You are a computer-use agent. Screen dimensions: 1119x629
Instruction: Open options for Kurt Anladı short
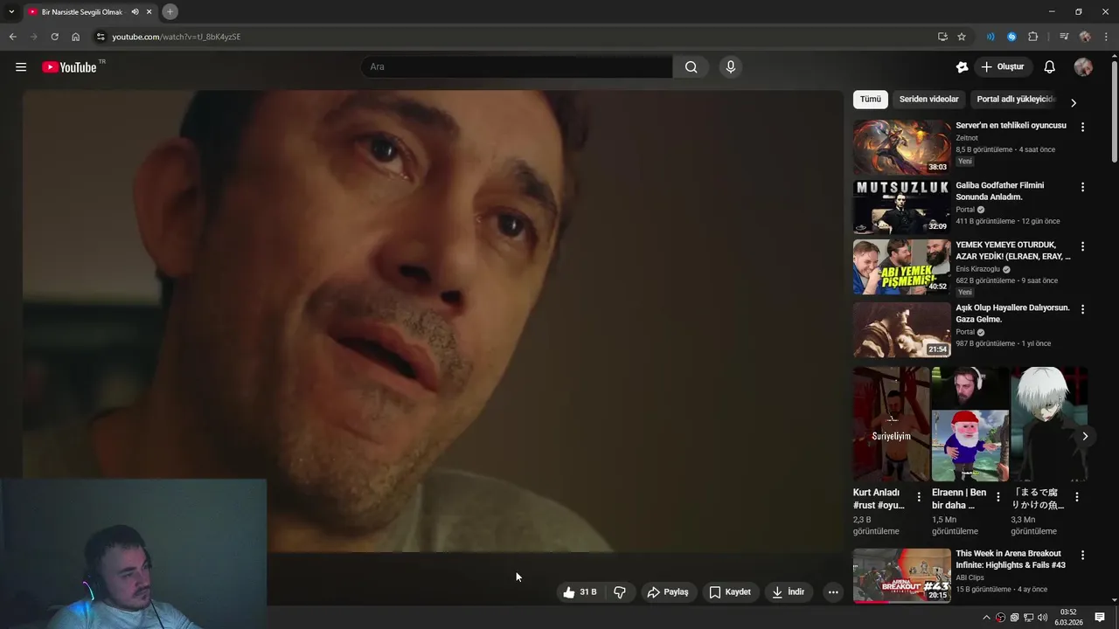(919, 497)
